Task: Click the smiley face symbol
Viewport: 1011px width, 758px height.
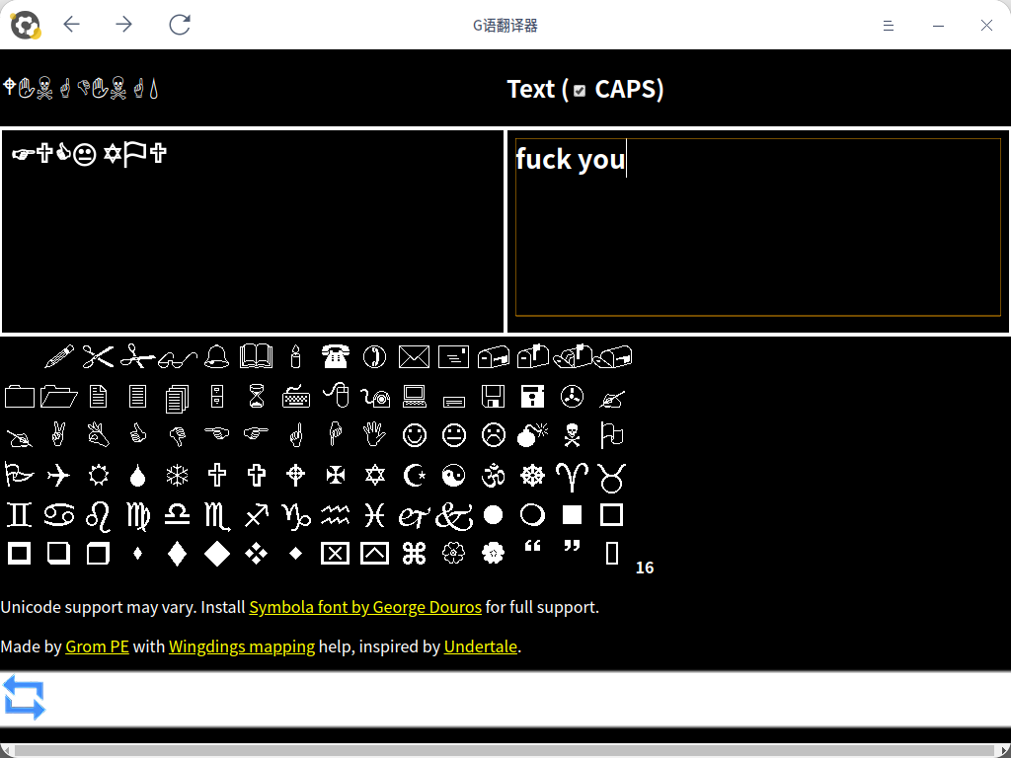Action: pos(415,435)
